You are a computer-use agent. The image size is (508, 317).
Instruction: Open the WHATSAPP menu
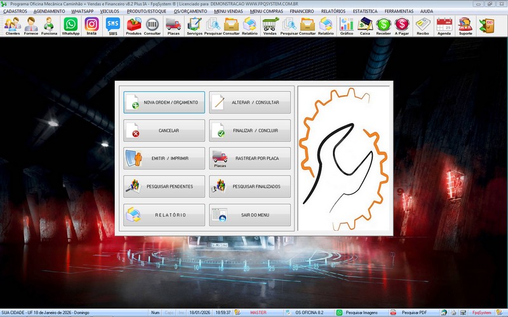[83, 11]
